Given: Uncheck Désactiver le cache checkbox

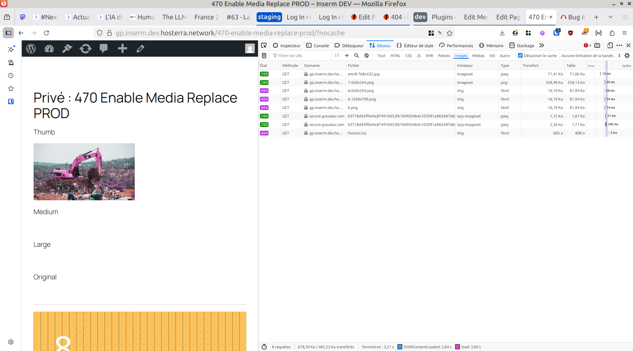Looking at the screenshot, I should (520, 56).
